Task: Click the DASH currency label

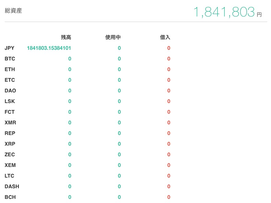Action: pyautogui.click(x=12, y=187)
